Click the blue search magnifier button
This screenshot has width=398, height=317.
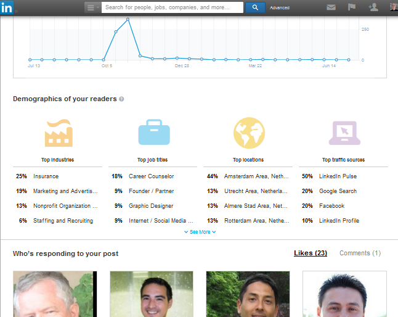point(255,7)
